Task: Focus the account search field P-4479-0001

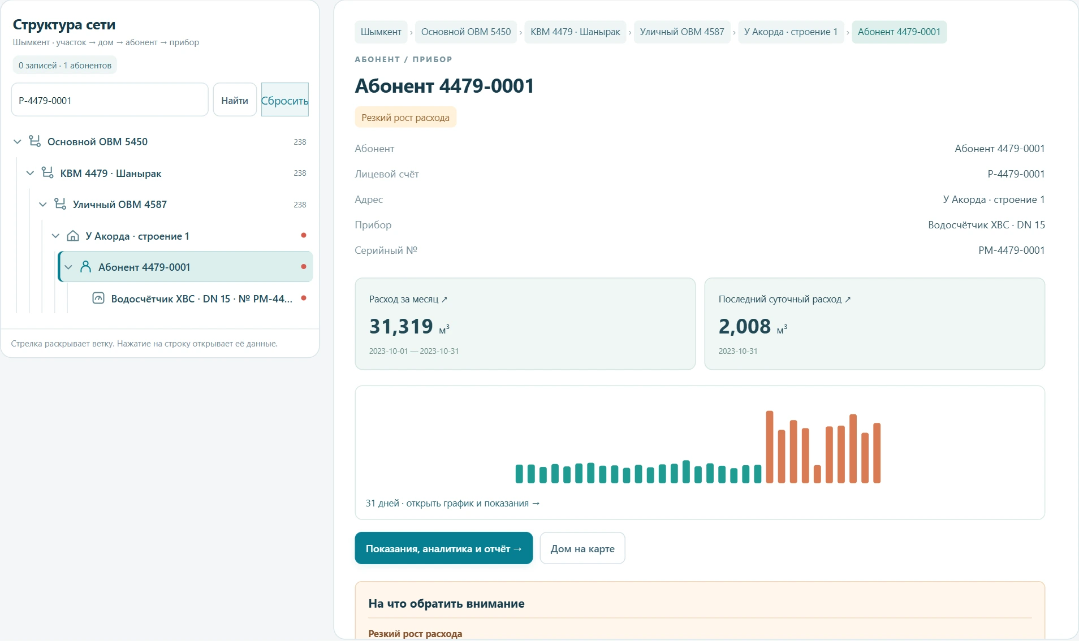Action: (110, 100)
